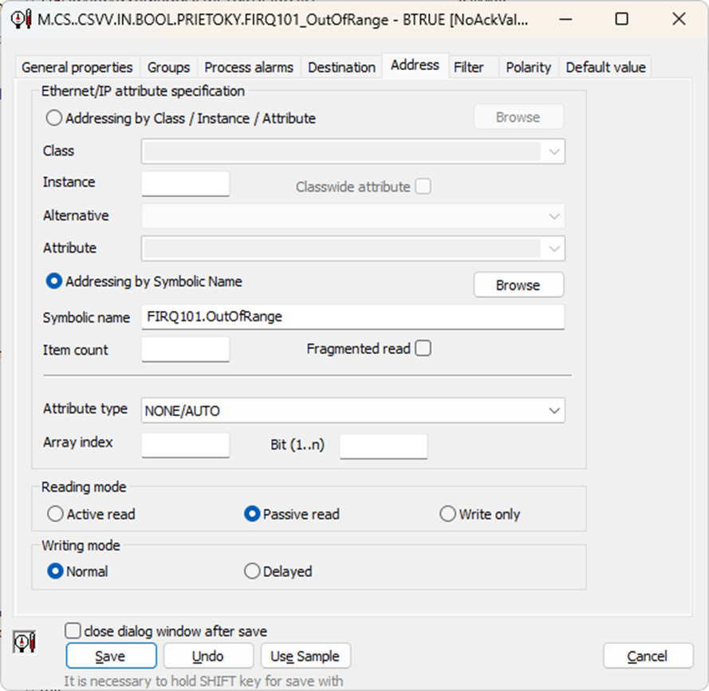Screen dimensions: 709x691
Task: Open the Class dropdown list
Action: [554, 151]
